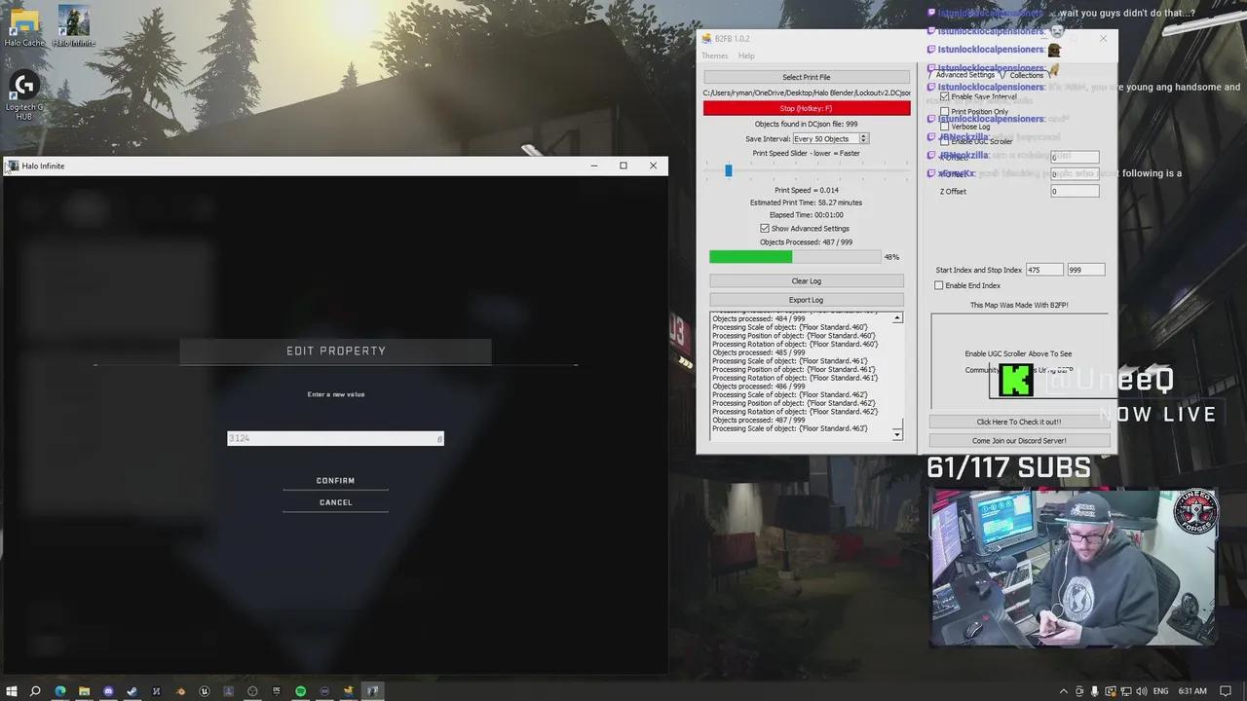The image size is (1247, 701).
Task: Click the Edit Property value input field
Action: [335, 438]
